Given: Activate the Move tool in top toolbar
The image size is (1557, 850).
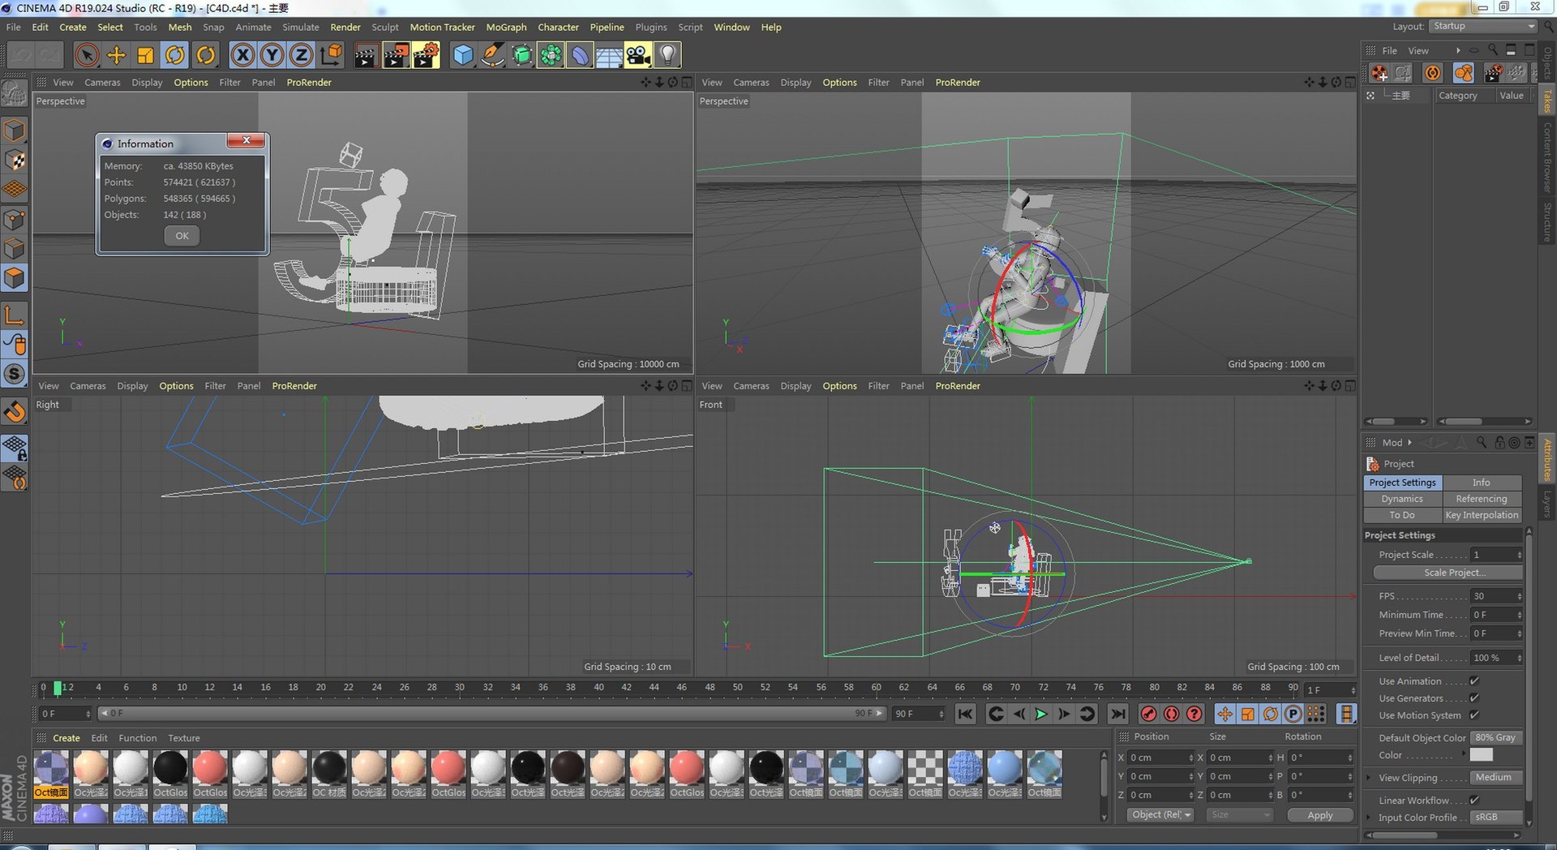Looking at the screenshot, I should [x=117, y=55].
